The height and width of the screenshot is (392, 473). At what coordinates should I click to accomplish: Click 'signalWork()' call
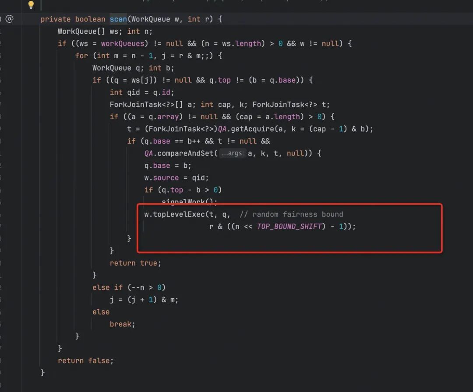190,201
